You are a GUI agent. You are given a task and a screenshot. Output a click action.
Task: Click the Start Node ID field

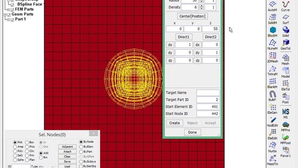tap(208, 114)
